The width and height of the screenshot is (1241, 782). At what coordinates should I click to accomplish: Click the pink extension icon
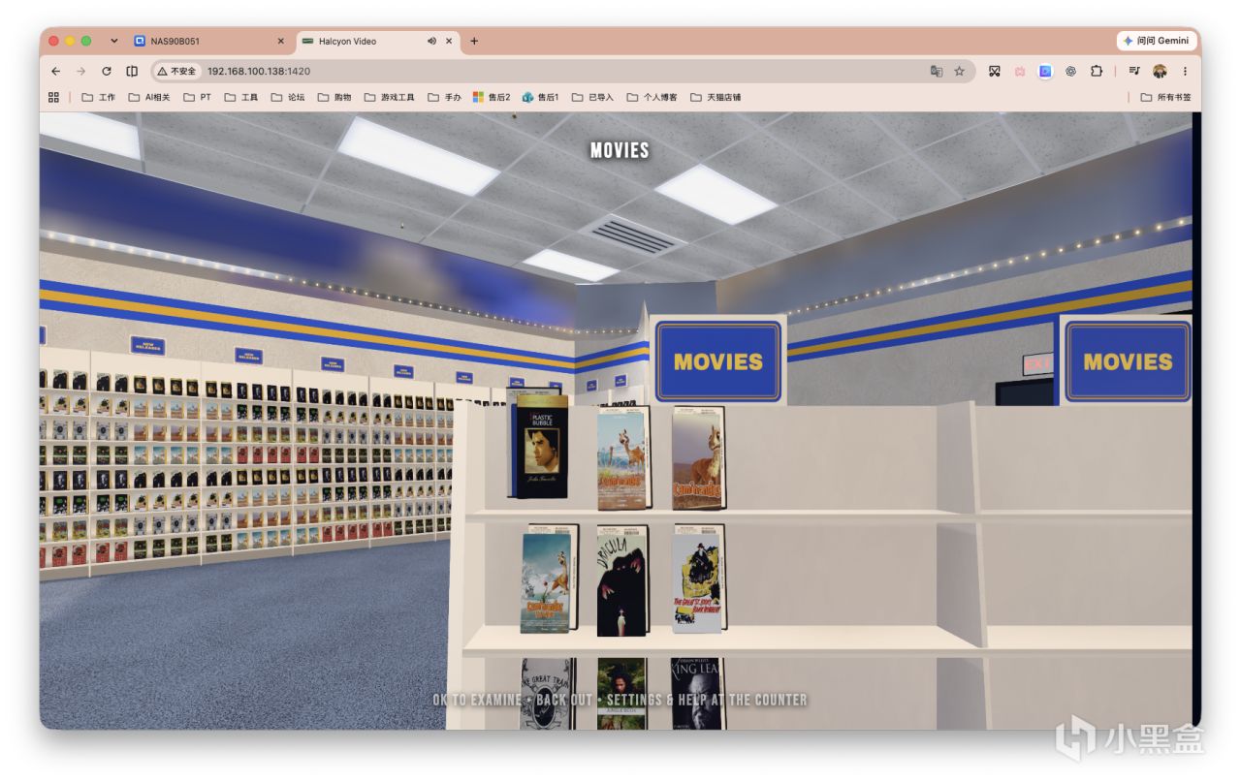pyautogui.click(x=1020, y=71)
